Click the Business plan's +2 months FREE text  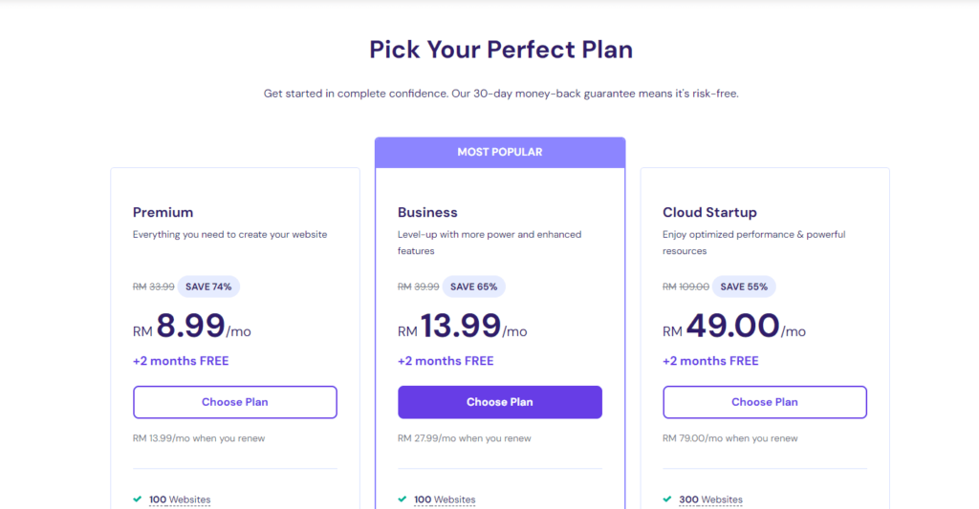point(446,361)
